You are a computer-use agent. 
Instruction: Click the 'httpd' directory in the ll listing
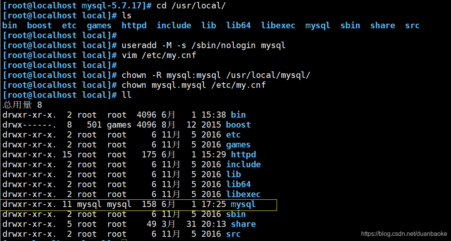[243, 155]
